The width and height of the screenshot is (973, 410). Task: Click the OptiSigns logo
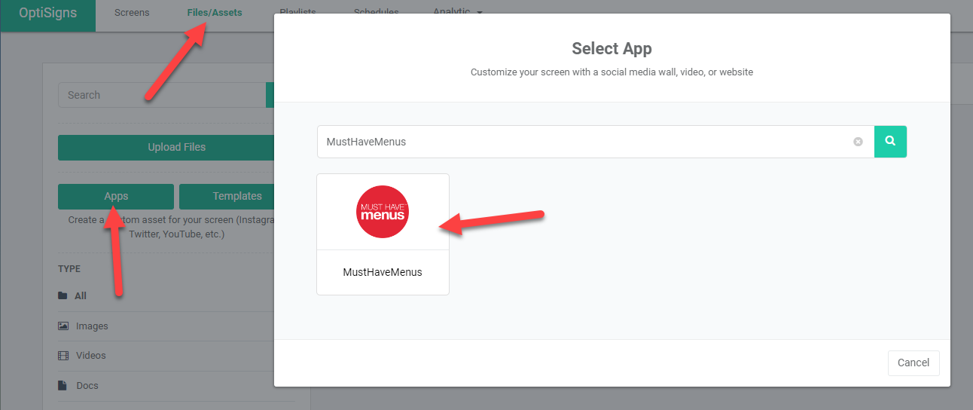click(x=48, y=13)
